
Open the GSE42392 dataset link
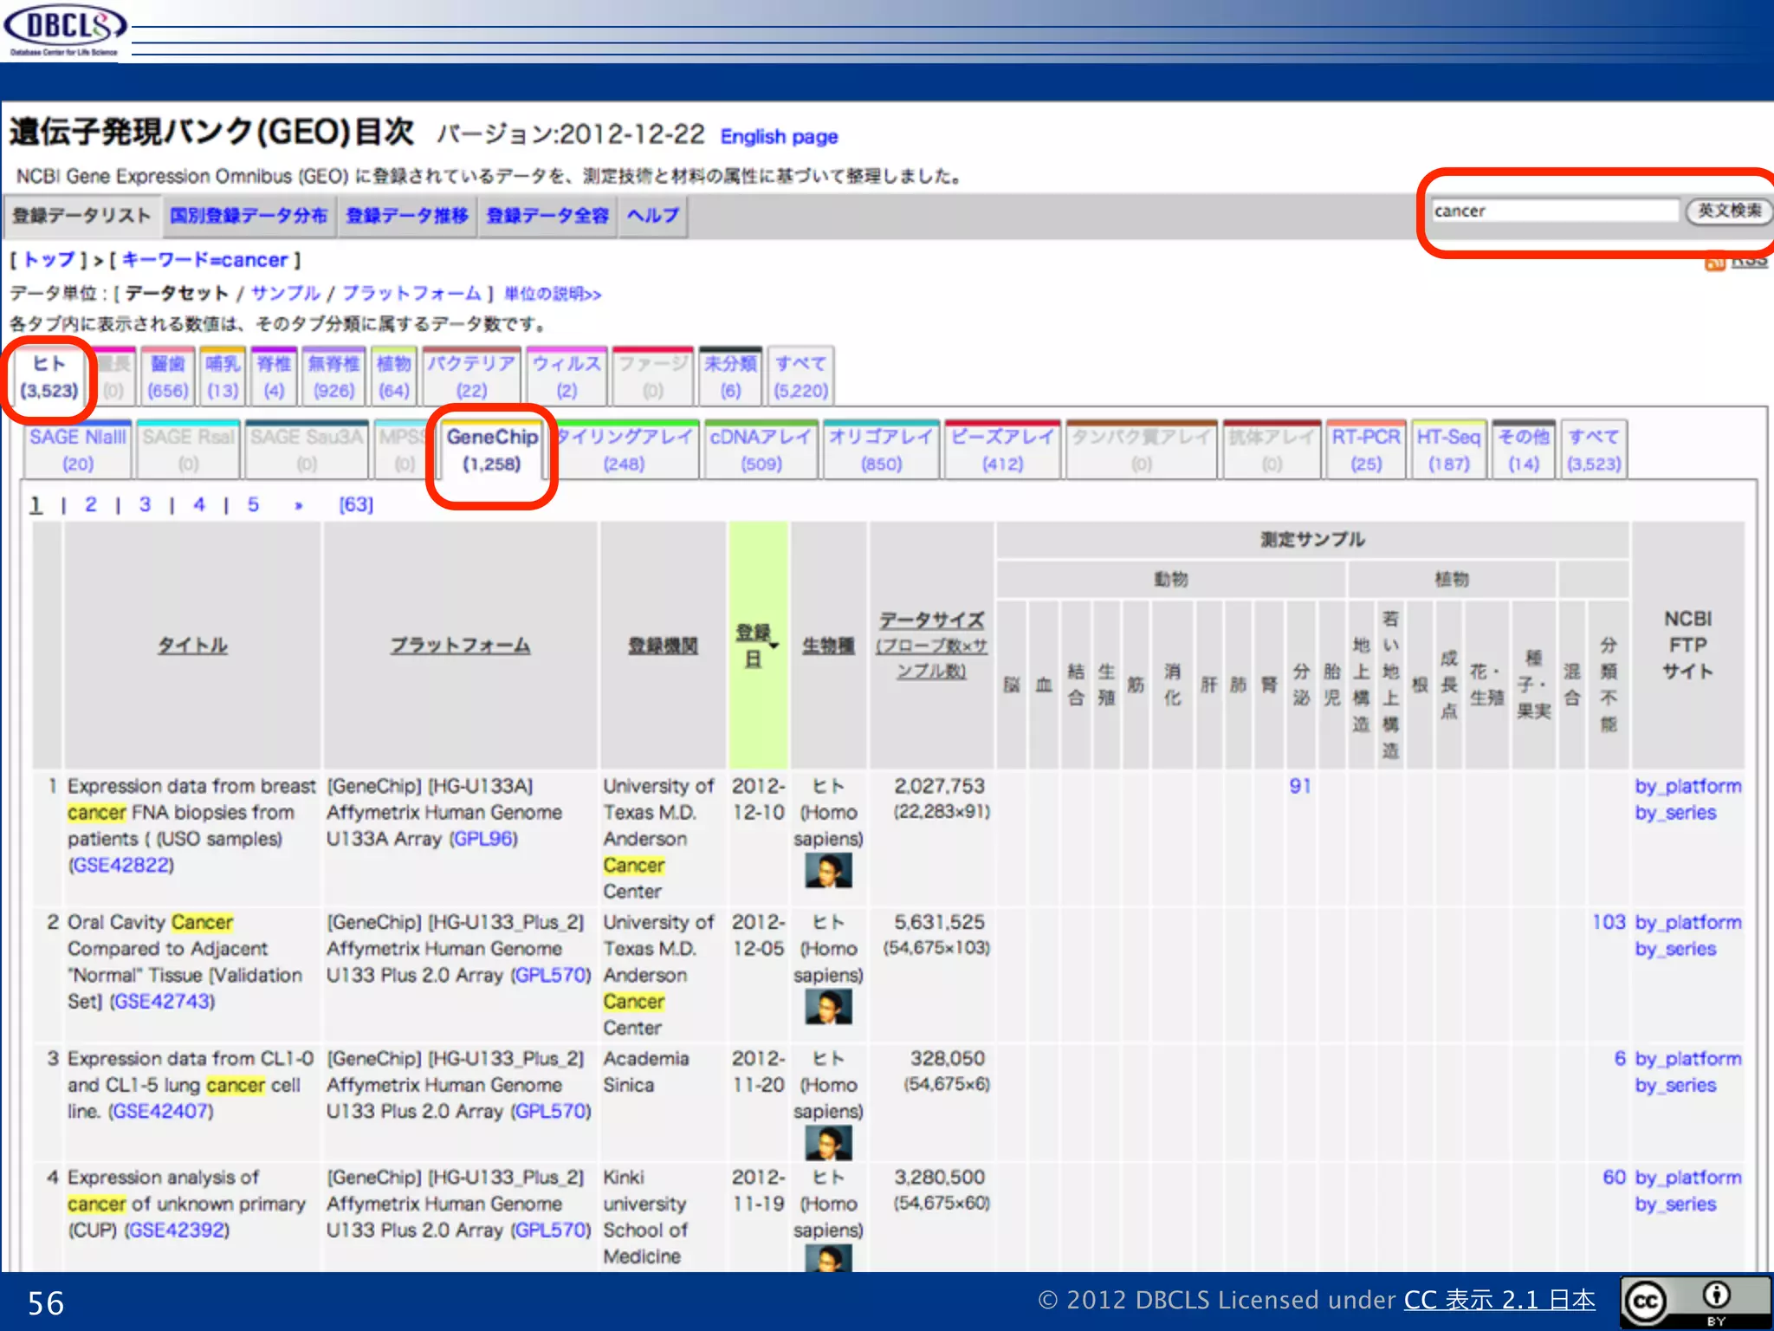(177, 1230)
